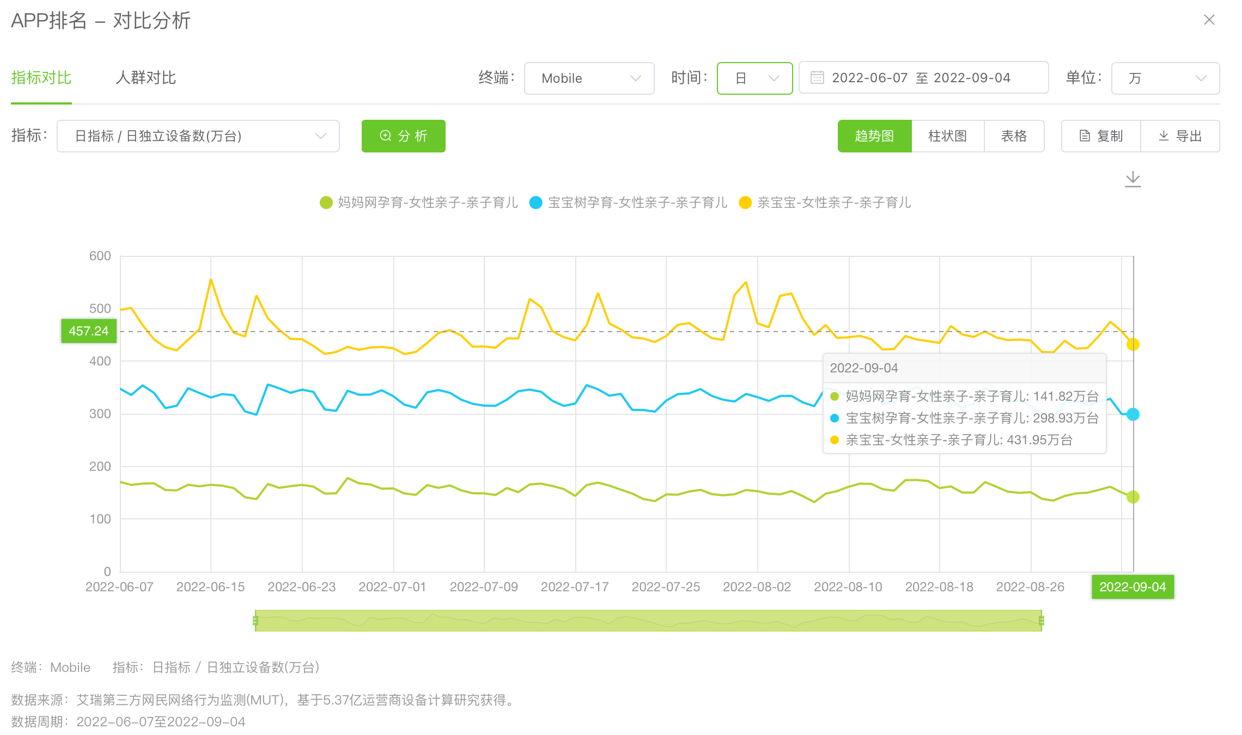Click left handle of range slider
The height and width of the screenshot is (735, 1242).
(x=255, y=621)
